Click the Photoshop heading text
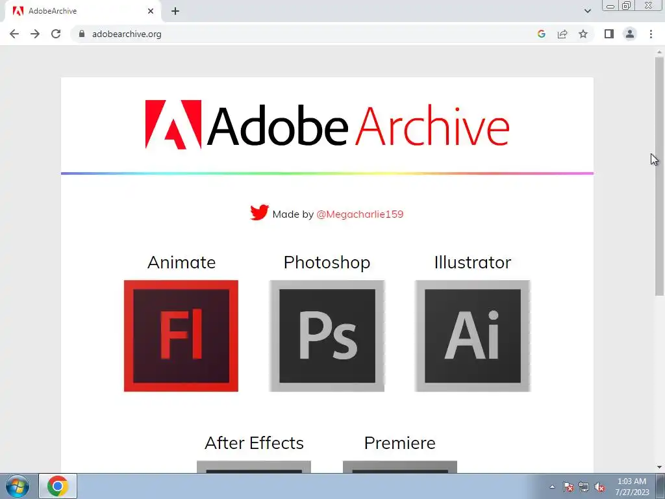Screen dimensions: 665x499 (x=327, y=262)
